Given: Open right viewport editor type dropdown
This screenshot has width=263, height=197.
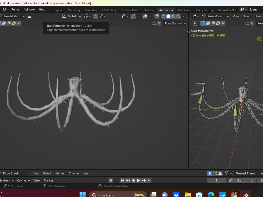Looking at the screenshot, I should pos(195,16).
